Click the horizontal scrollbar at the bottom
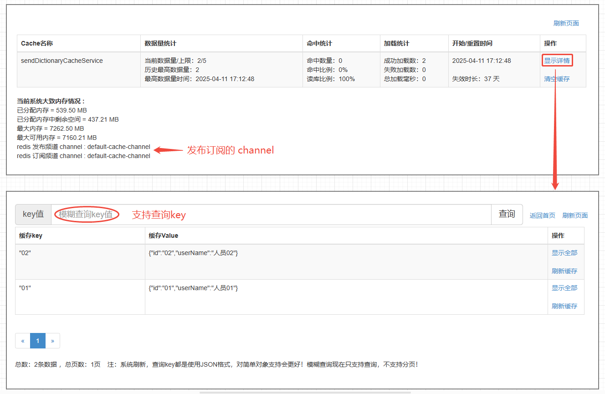Screen dimensions: 605x394 point(305,392)
